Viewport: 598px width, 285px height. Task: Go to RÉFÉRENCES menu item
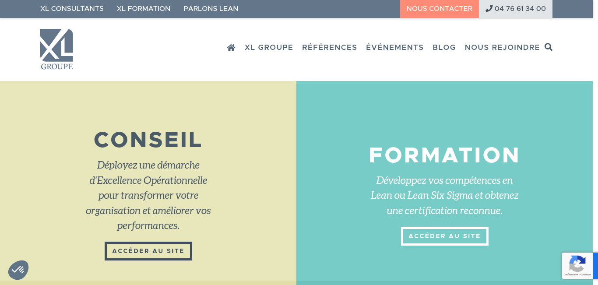click(330, 47)
